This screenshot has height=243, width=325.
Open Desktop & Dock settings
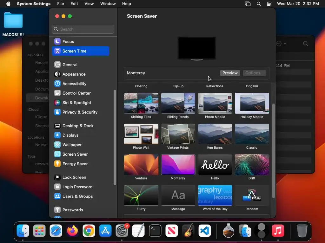tap(81, 126)
